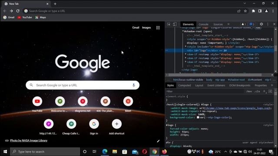Switch to the Elements tab

pos(188,24)
